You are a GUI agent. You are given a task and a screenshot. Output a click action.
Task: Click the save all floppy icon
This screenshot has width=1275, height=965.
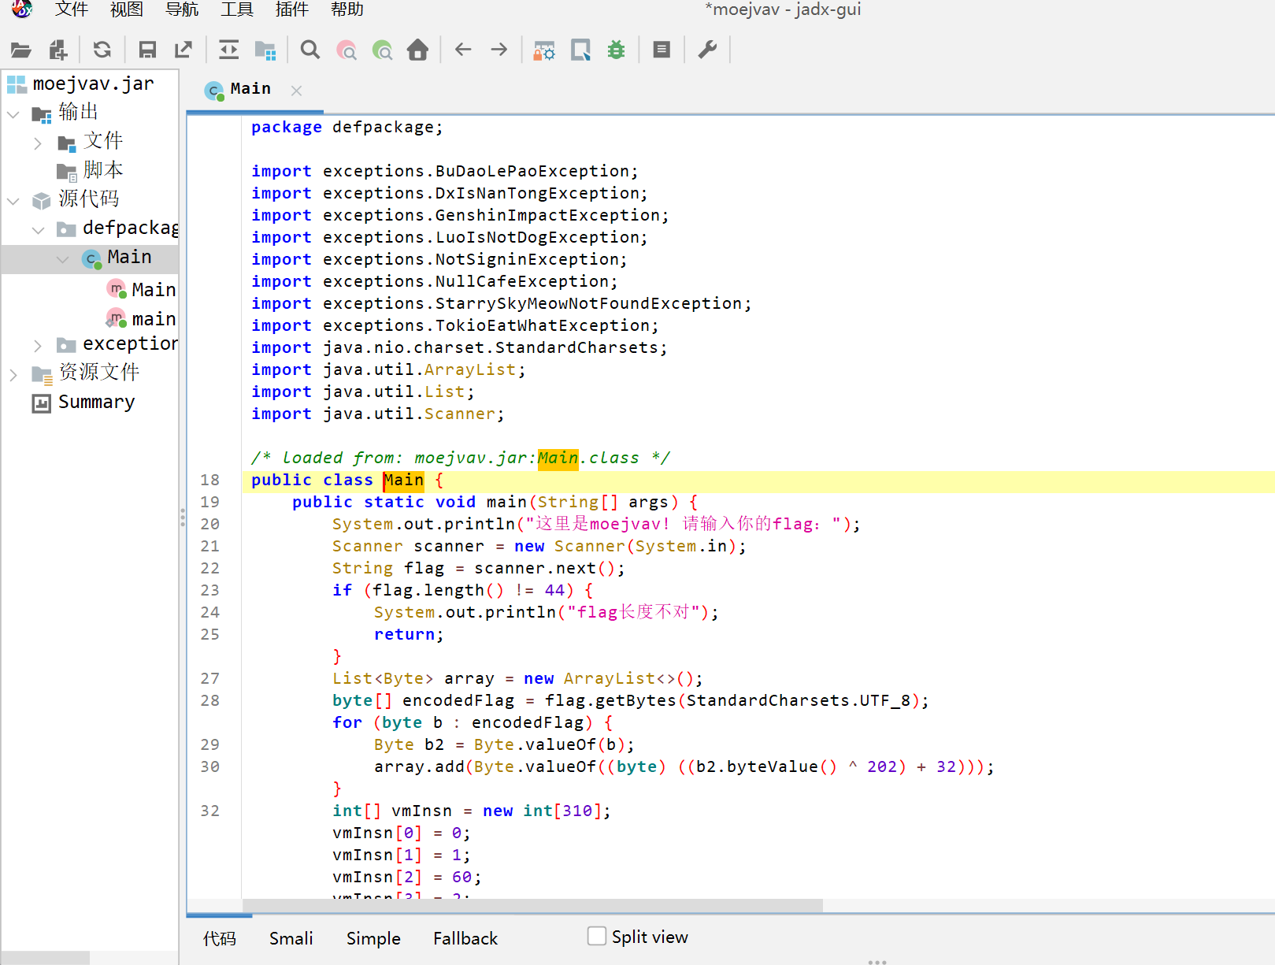(x=147, y=50)
